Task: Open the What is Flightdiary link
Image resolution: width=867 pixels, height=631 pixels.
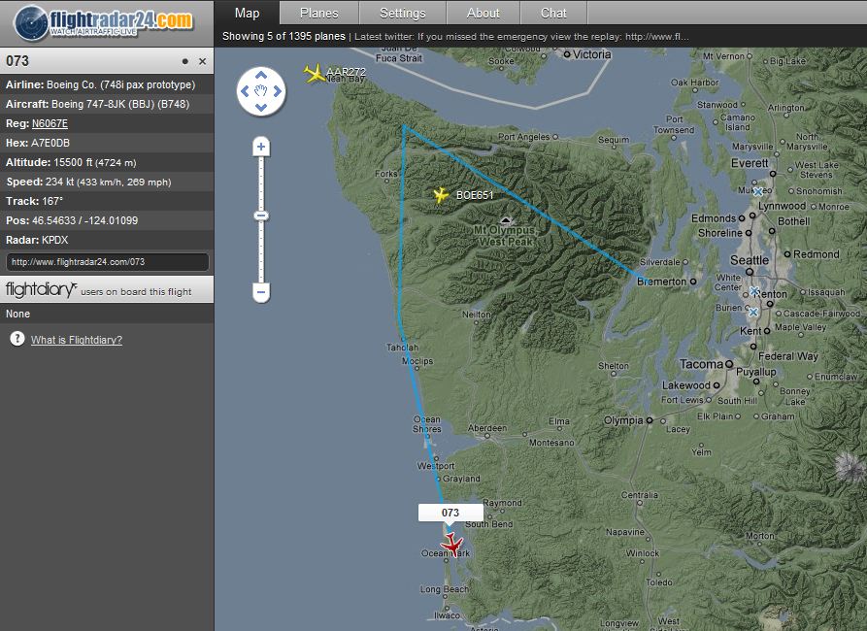Action: tap(77, 340)
